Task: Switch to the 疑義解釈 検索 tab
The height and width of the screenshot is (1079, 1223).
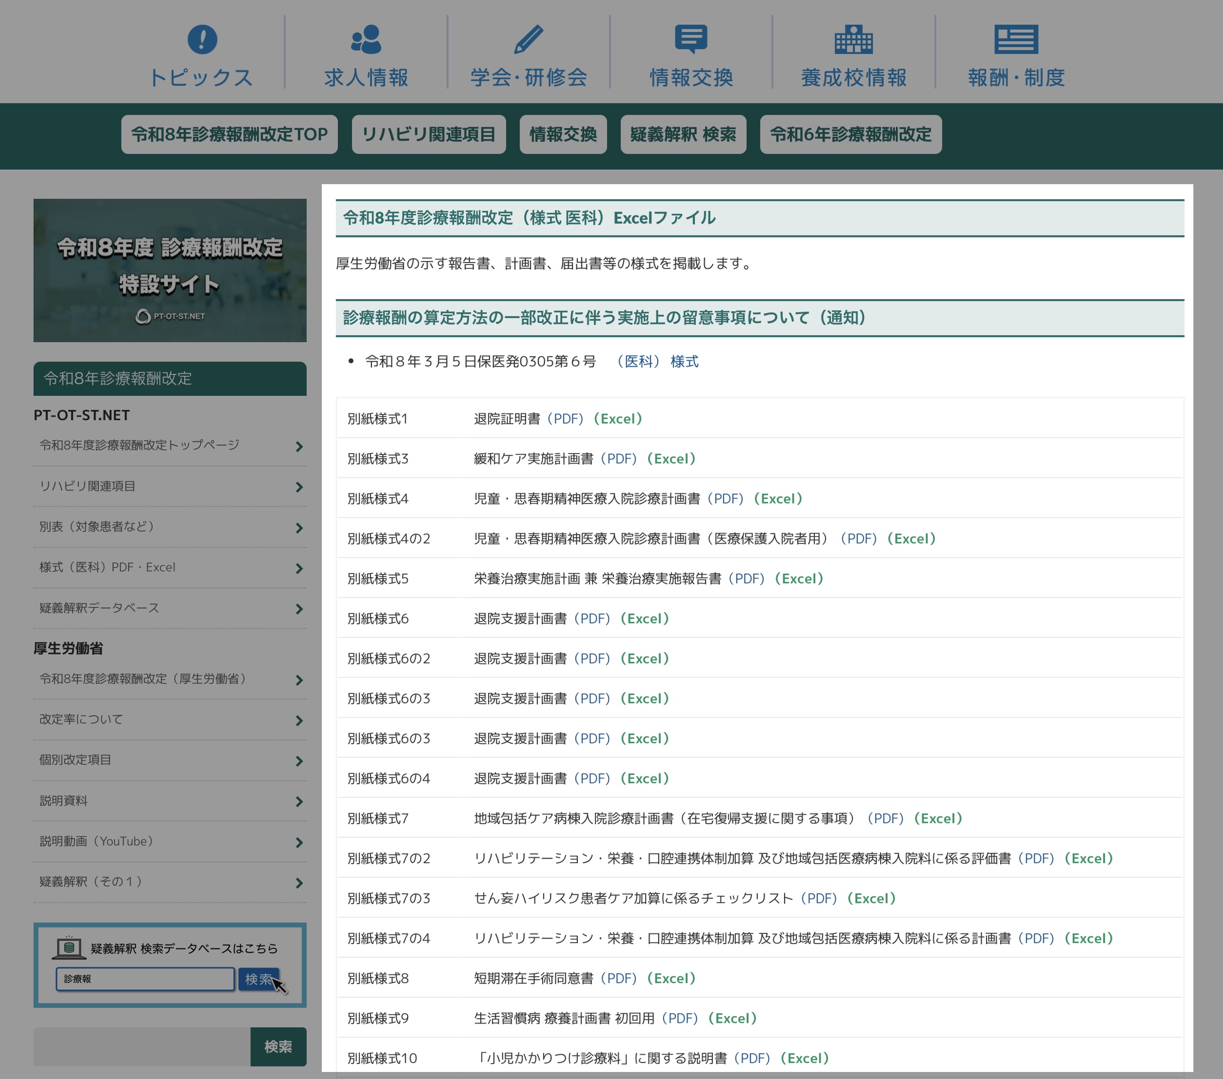Action: click(x=683, y=134)
